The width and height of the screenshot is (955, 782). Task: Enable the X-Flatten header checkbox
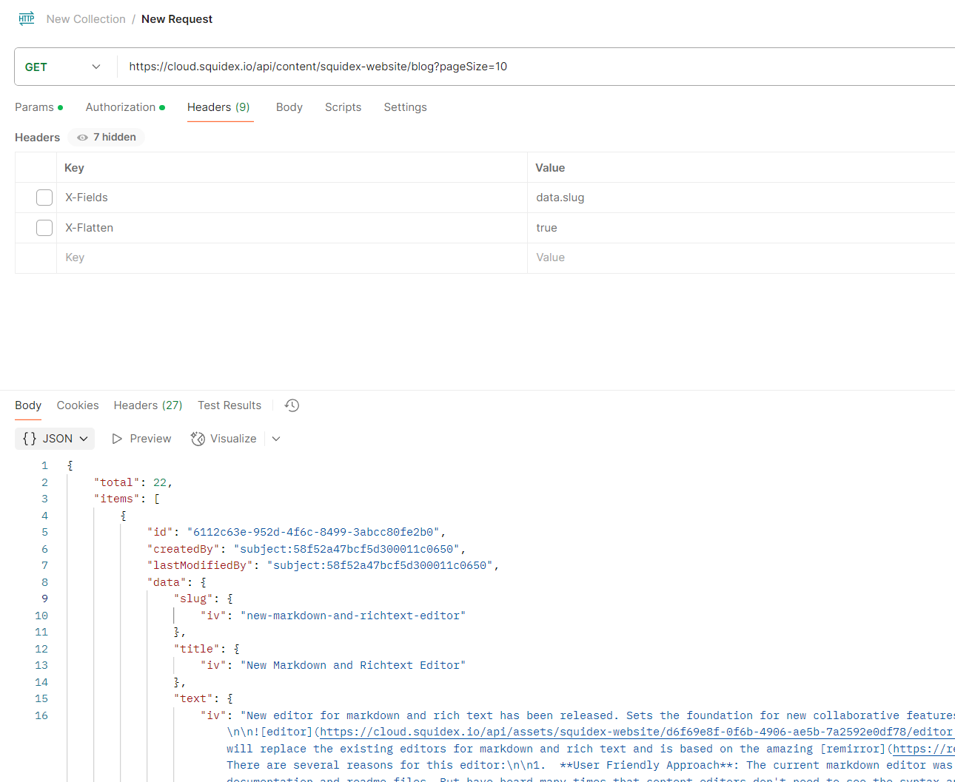[x=44, y=228]
